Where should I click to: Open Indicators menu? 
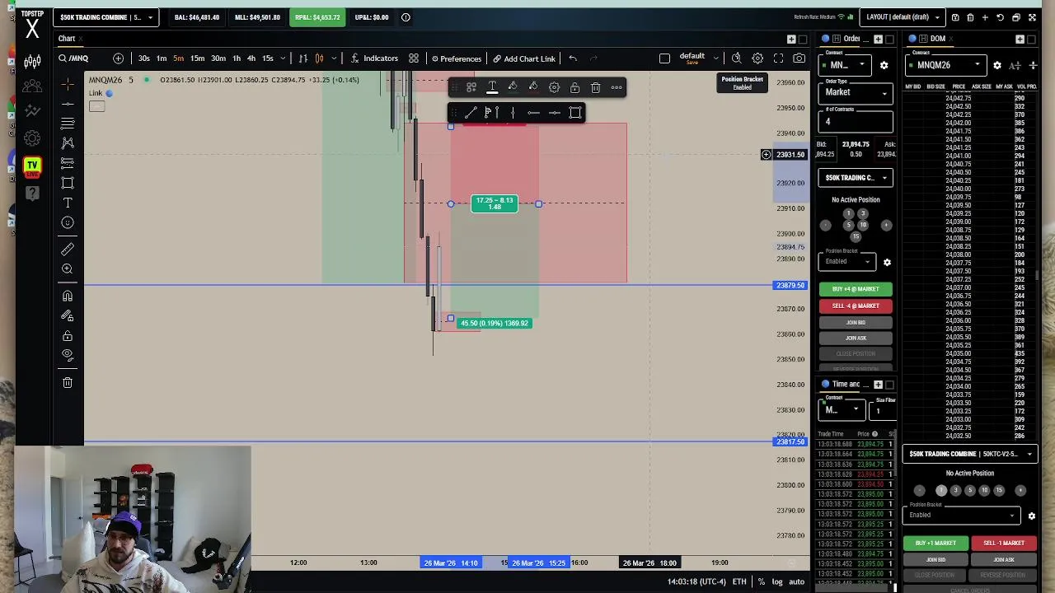[x=374, y=58]
